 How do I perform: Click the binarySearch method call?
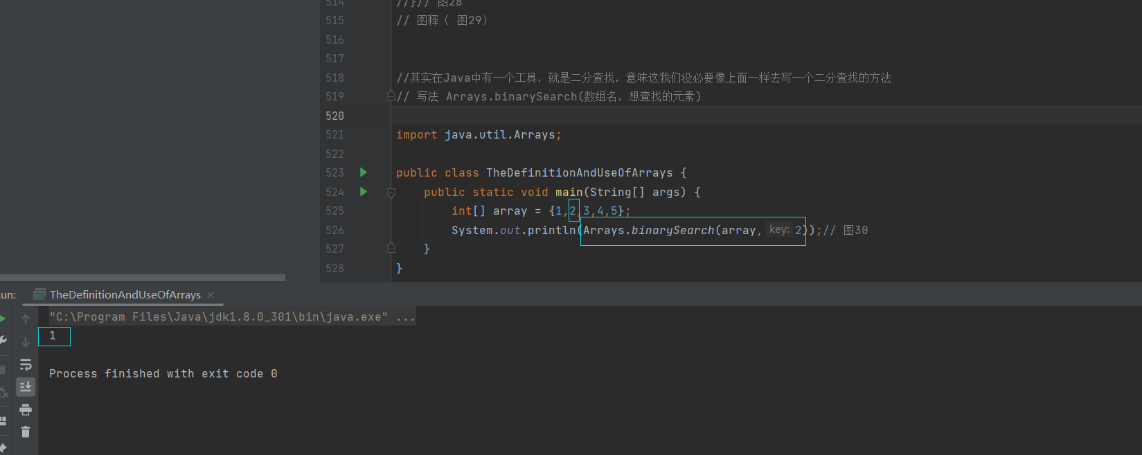tap(672, 230)
